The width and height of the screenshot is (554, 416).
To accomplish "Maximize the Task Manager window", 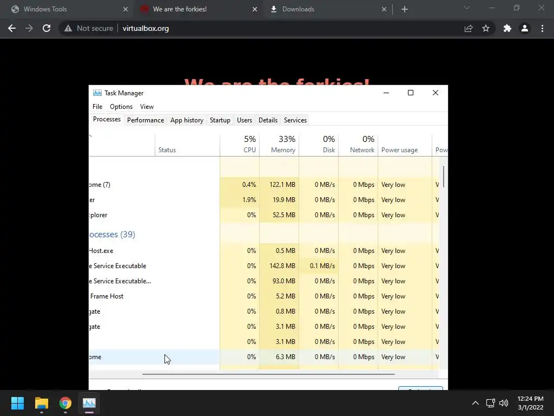I will pos(411,93).
